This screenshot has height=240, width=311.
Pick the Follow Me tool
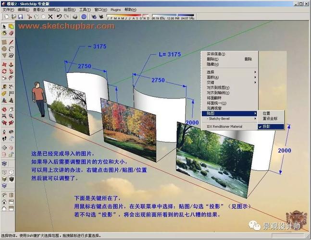tap(11, 72)
